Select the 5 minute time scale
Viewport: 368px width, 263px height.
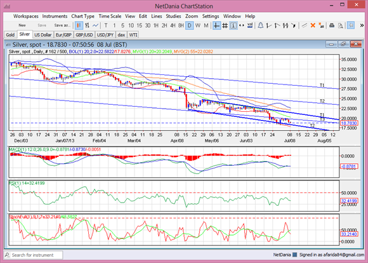pyautogui.click(x=122, y=25)
